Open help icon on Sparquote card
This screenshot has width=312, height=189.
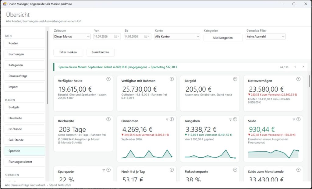pos(108,170)
